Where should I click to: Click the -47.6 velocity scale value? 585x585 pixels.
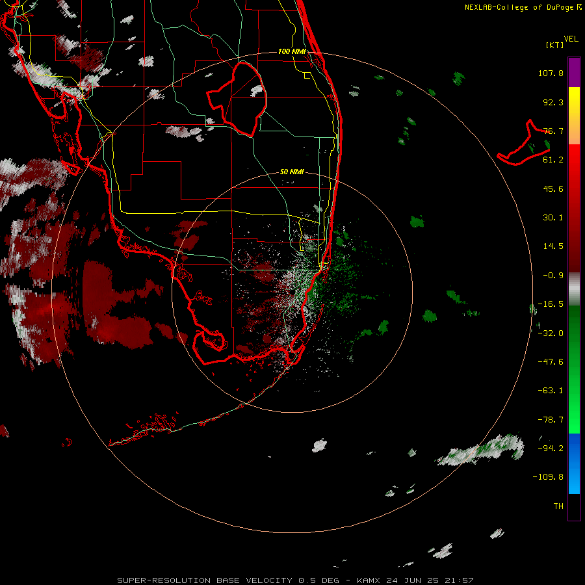(551, 362)
